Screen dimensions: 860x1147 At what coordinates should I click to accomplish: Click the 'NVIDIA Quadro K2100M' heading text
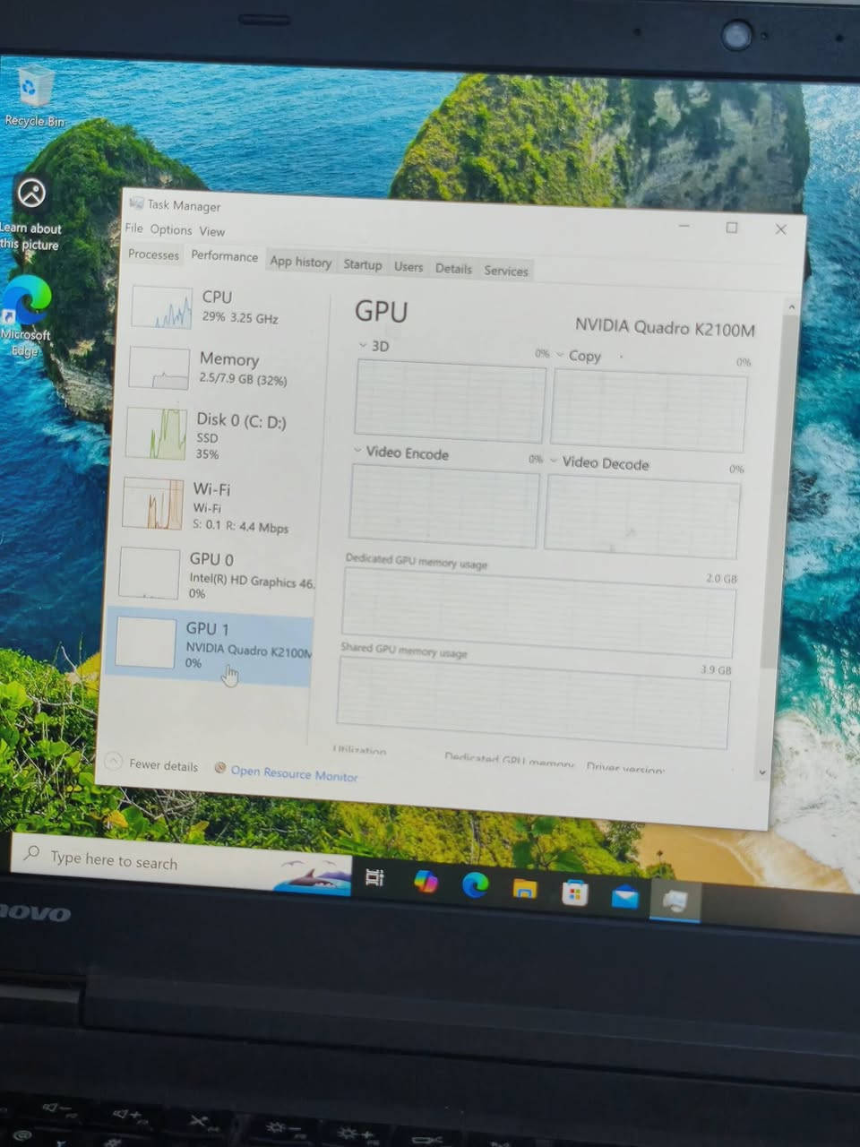(x=665, y=328)
